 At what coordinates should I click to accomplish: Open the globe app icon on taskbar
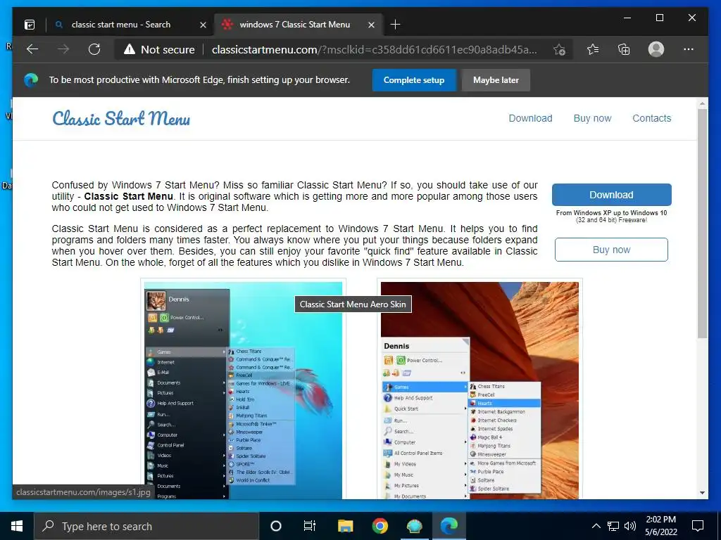(x=414, y=526)
